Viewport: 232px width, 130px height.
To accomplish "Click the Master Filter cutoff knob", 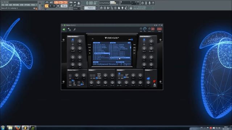I will (x=77, y=75).
